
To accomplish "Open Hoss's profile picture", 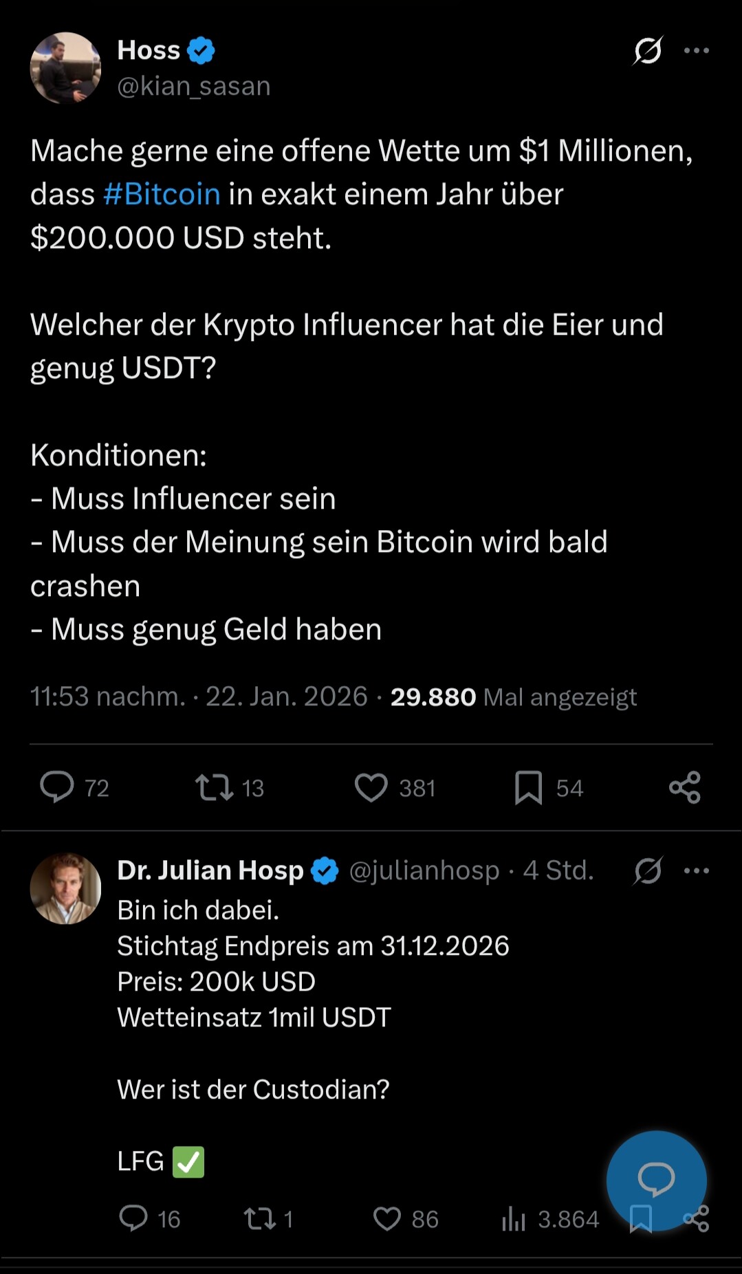I will point(65,68).
